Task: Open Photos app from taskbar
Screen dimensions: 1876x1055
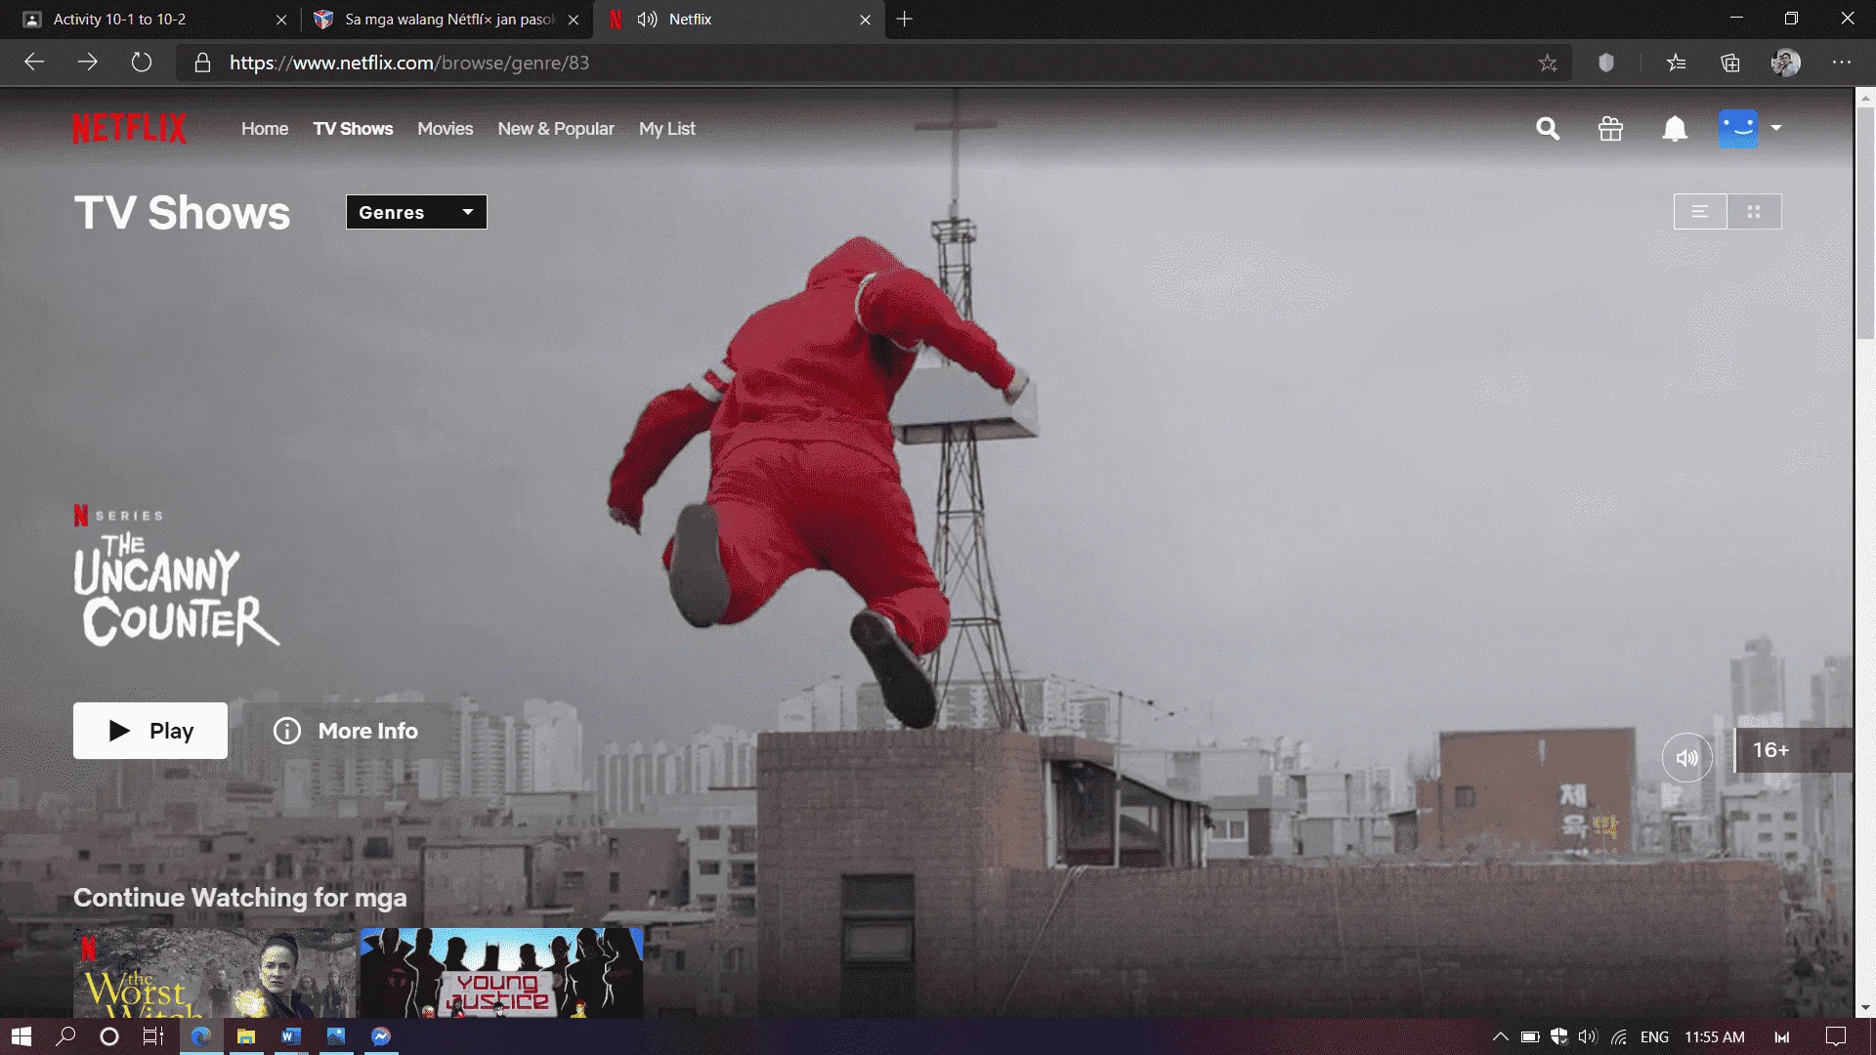Action: [336, 1036]
